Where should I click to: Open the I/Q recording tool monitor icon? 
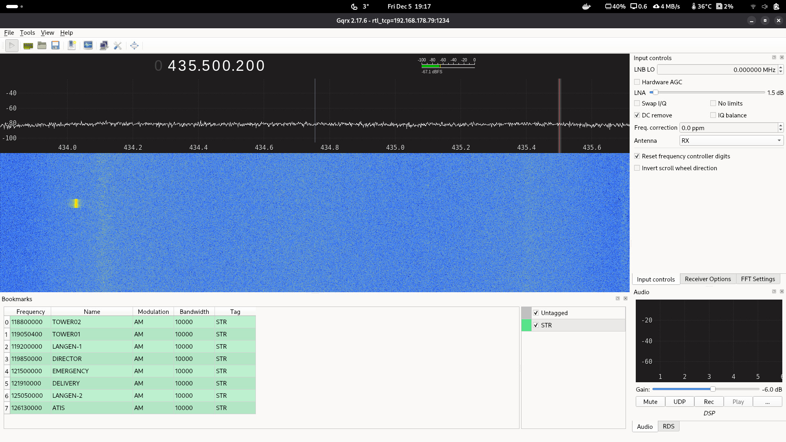click(x=88, y=45)
